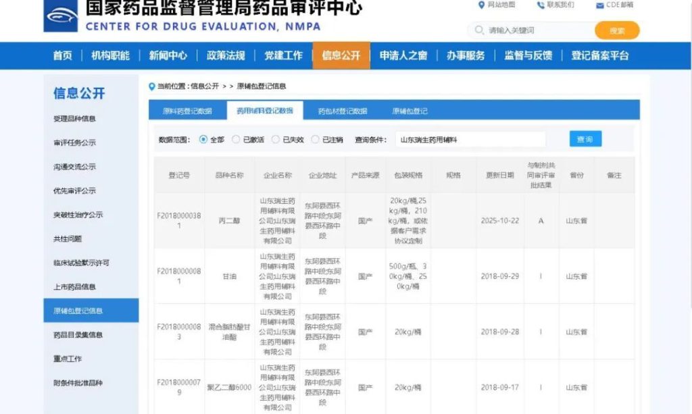Image resolution: width=692 pixels, height=414 pixels.
Task: Click the CDE logo icon
Action: point(61,16)
